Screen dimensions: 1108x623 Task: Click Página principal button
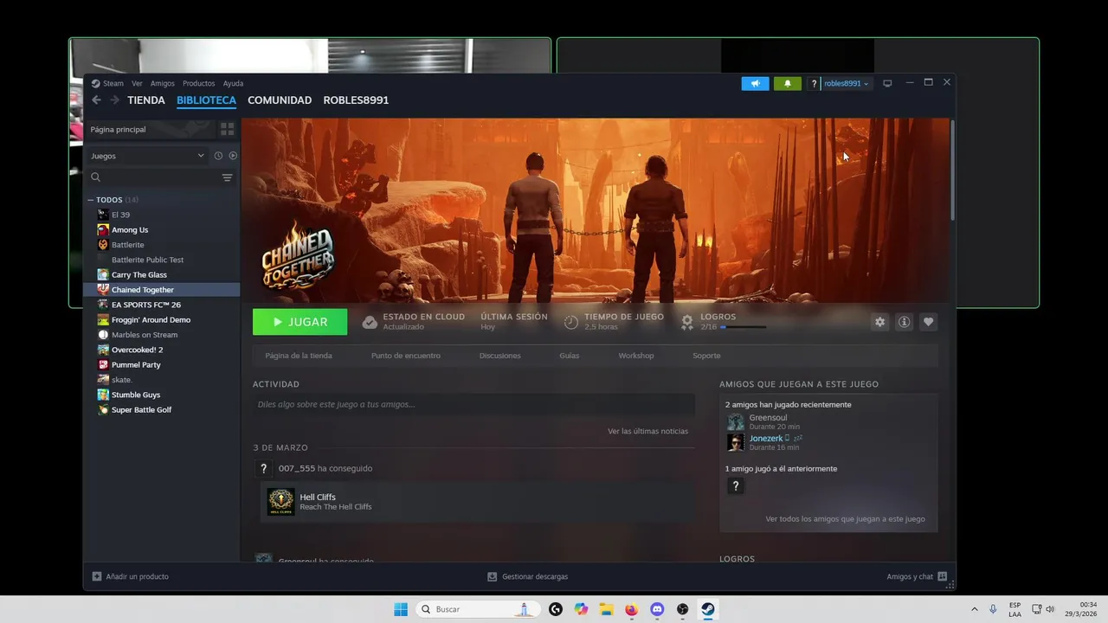149,129
